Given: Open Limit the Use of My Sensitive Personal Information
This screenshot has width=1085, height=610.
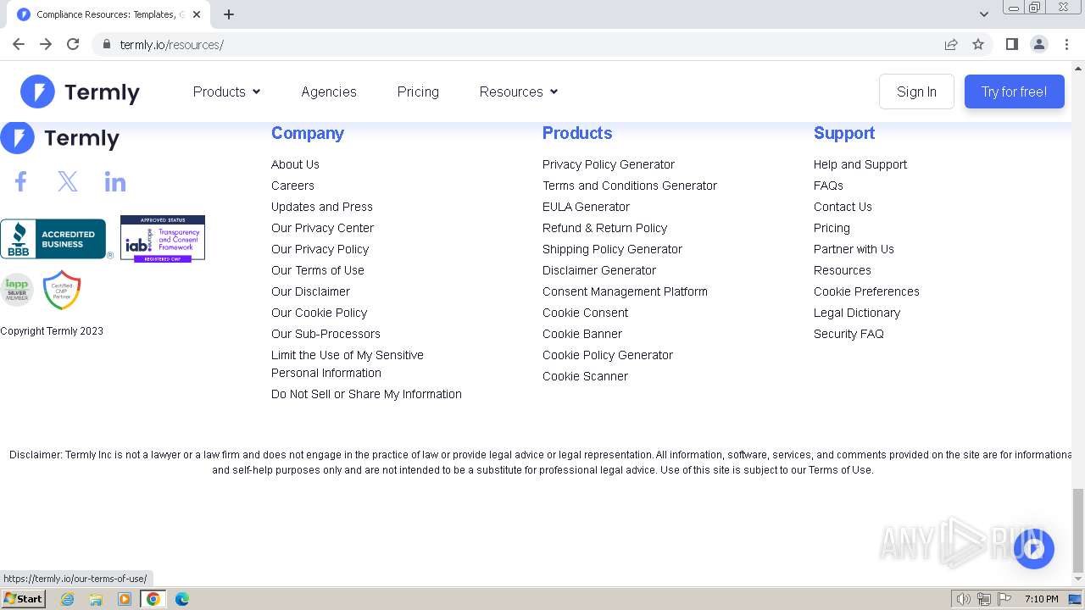Looking at the screenshot, I should coord(348,364).
